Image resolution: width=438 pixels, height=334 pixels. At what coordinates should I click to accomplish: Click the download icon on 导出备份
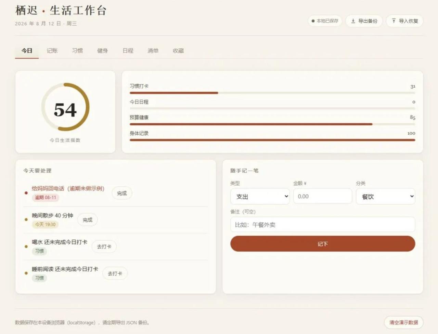pos(353,21)
